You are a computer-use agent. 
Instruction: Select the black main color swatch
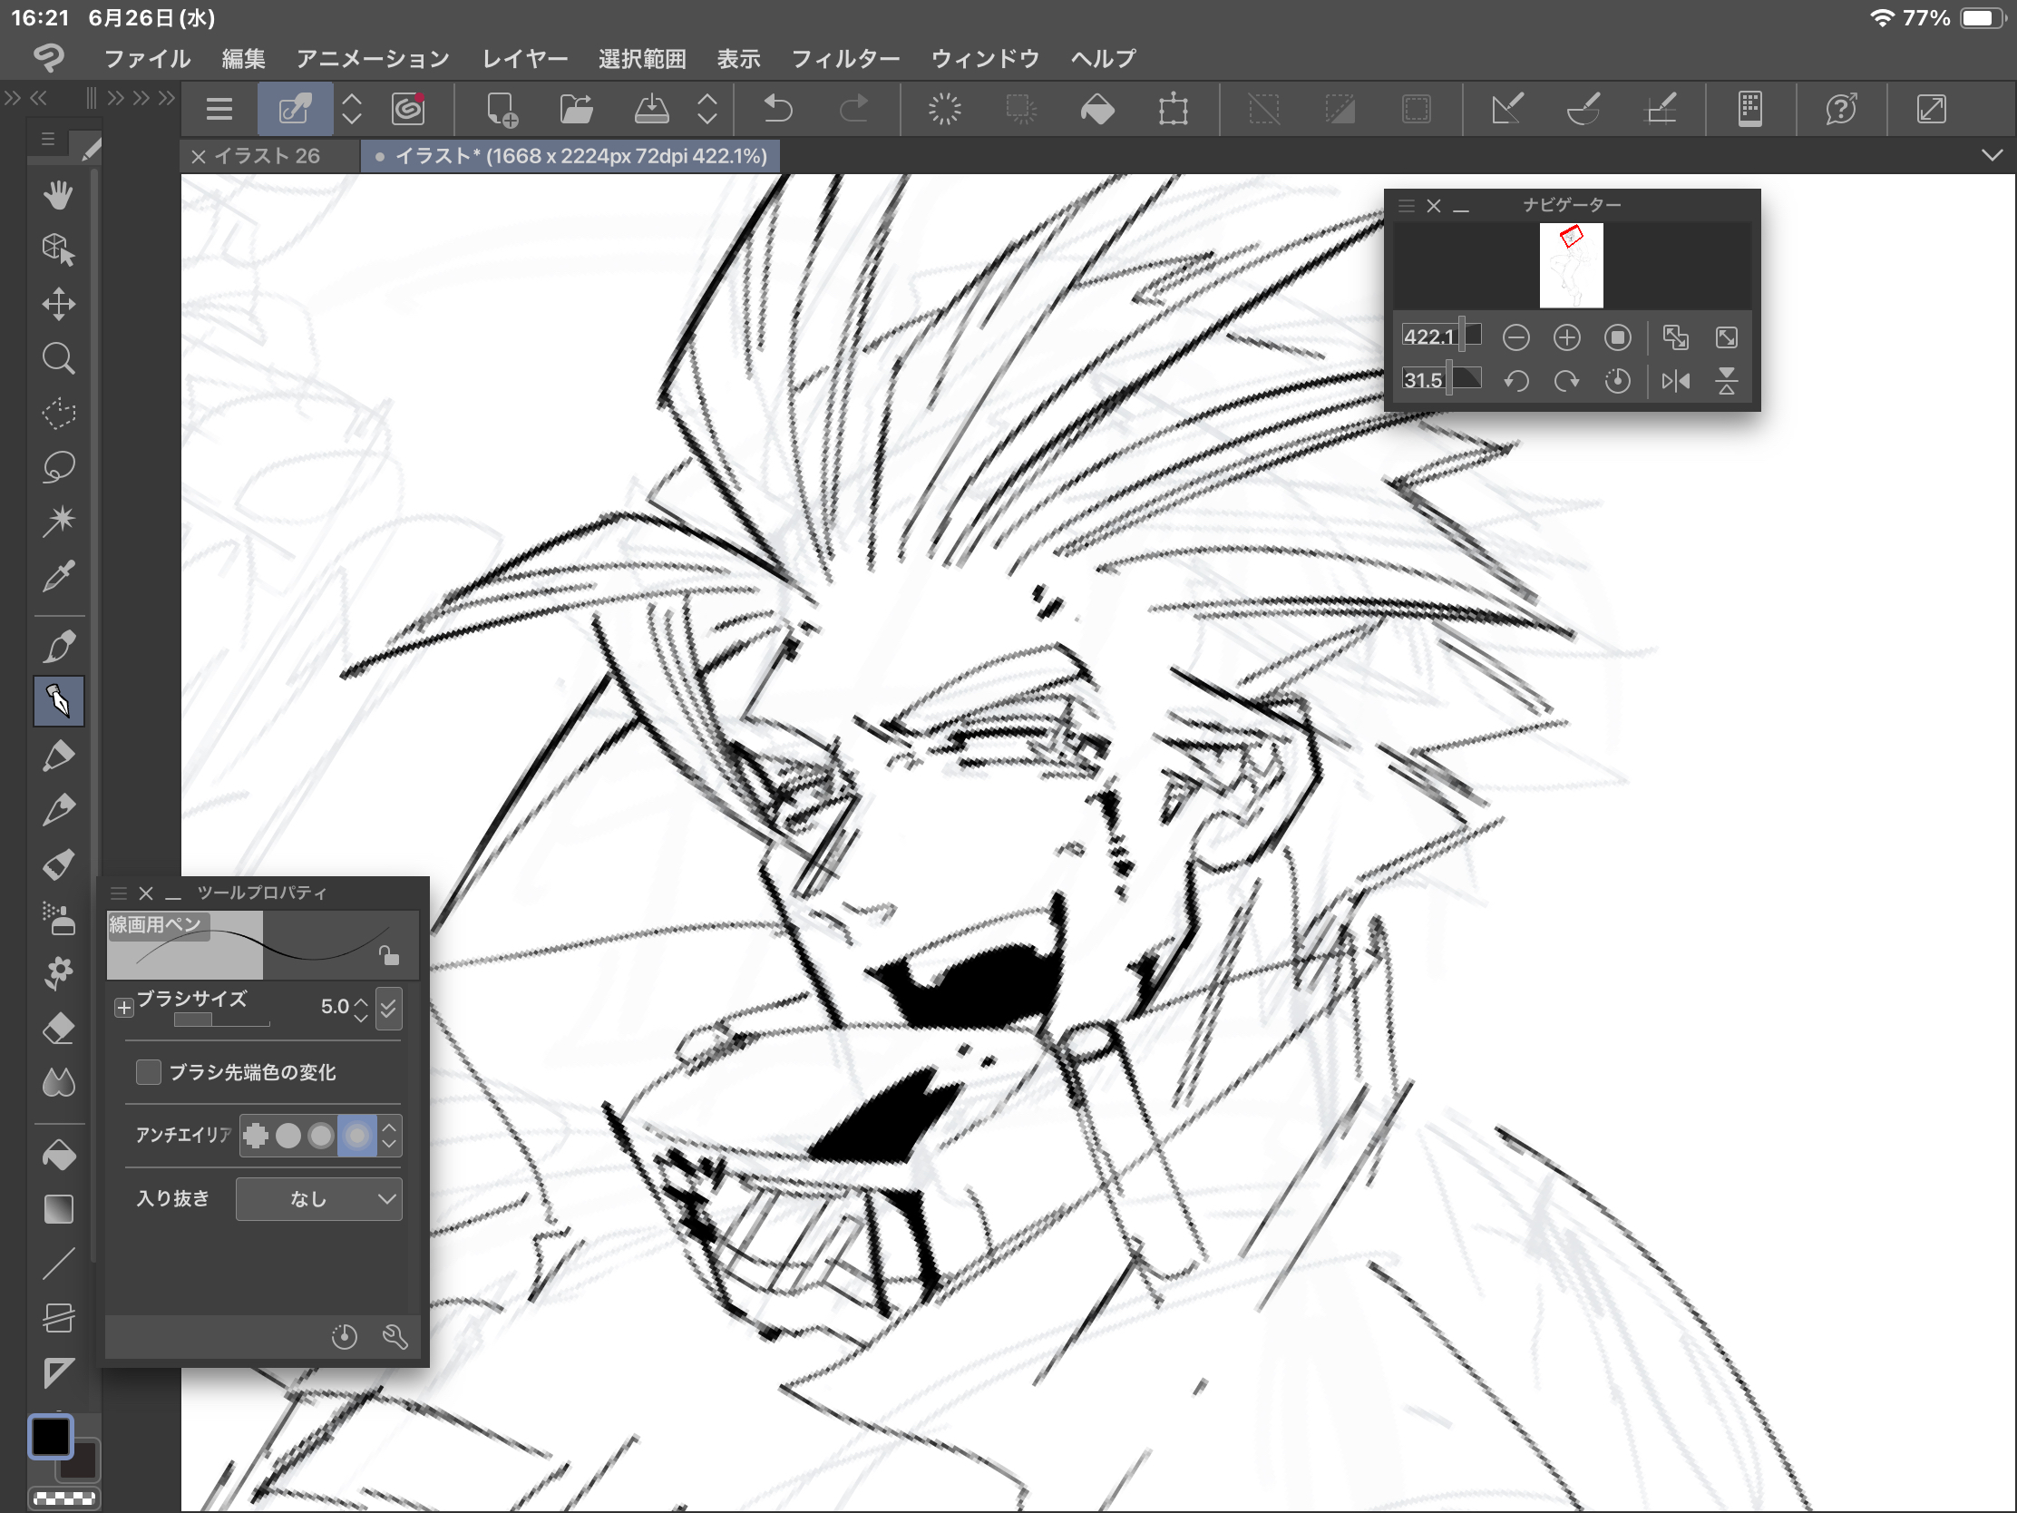(50, 1437)
